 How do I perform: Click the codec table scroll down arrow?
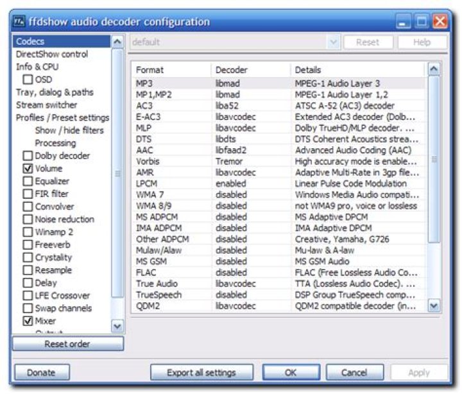click(434, 306)
